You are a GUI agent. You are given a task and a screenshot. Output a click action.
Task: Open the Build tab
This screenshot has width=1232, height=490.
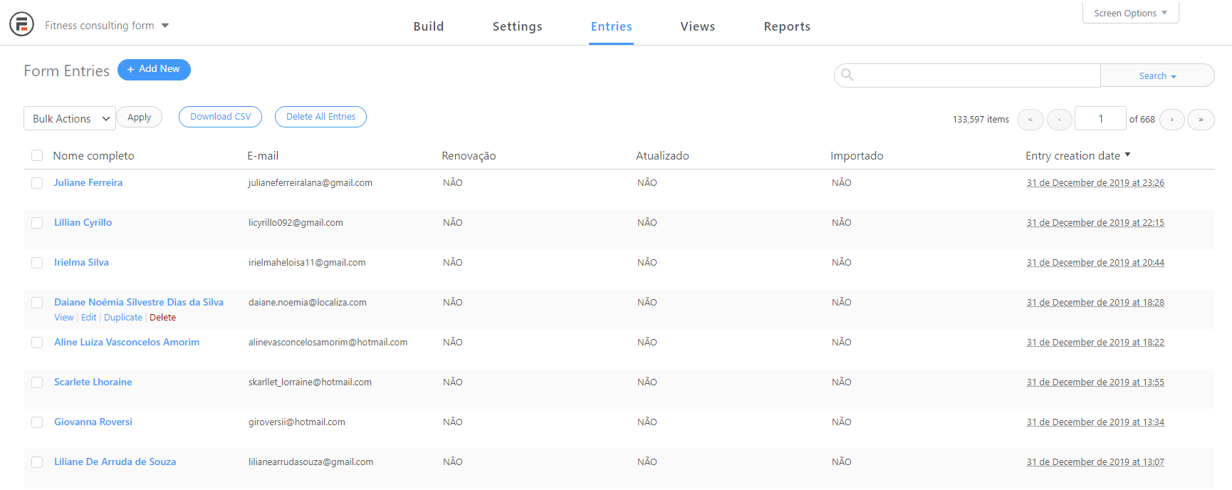point(429,26)
